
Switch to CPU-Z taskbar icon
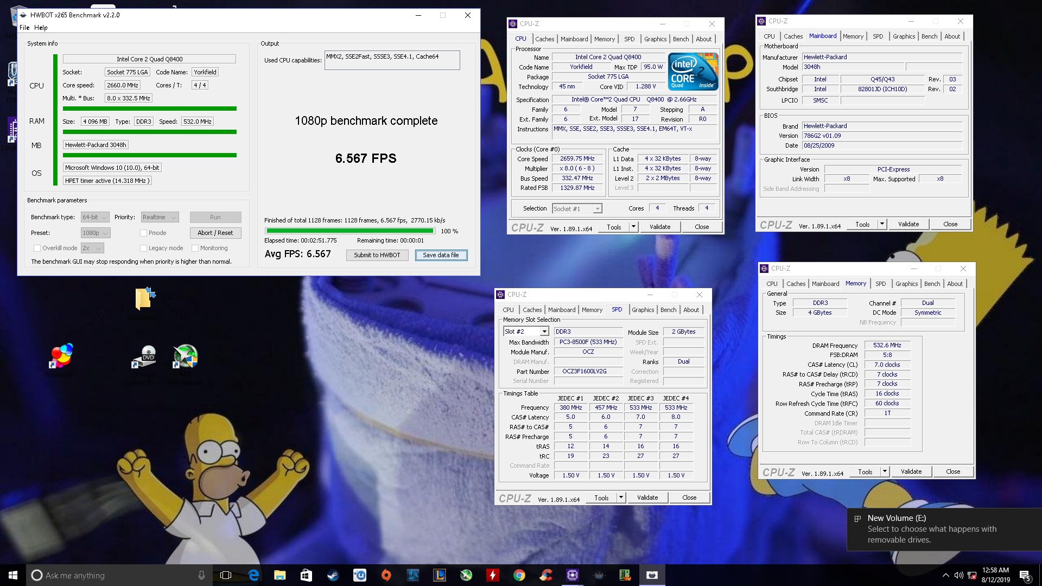point(573,575)
